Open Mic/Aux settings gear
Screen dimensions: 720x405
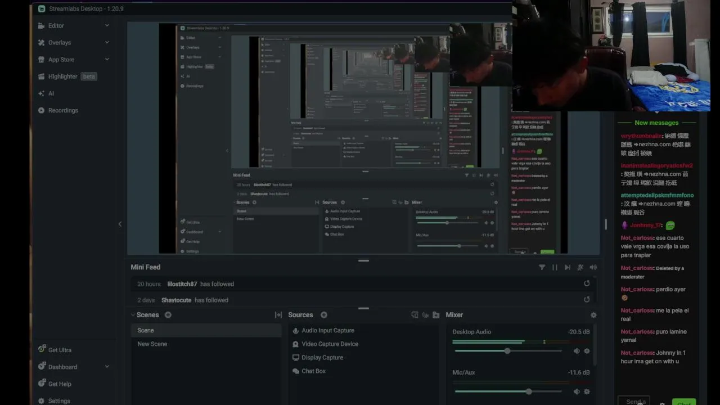(x=587, y=391)
